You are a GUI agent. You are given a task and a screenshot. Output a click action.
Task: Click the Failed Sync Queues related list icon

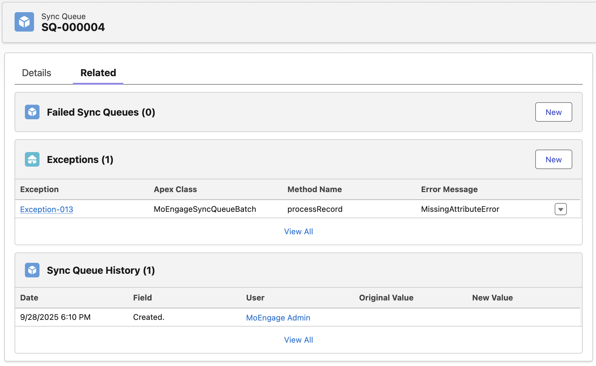pyautogui.click(x=32, y=112)
